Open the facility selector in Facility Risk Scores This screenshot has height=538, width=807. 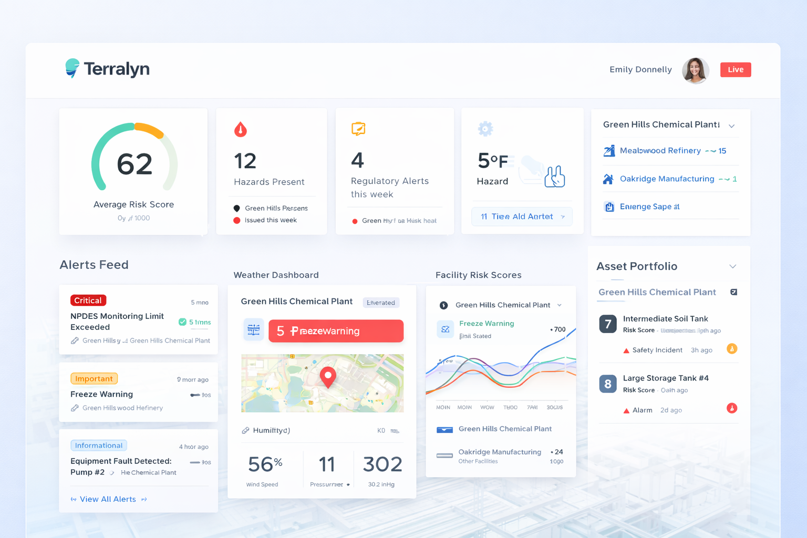[560, 305]
